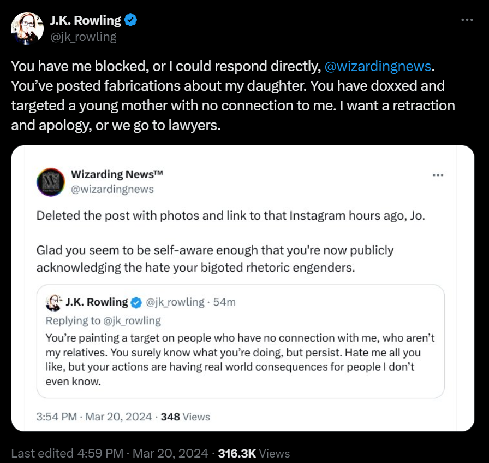Viewport: 489px width, 463px height.
Task: Open the quoted tweet's three-dot more menu
Action: pos(438,175)
